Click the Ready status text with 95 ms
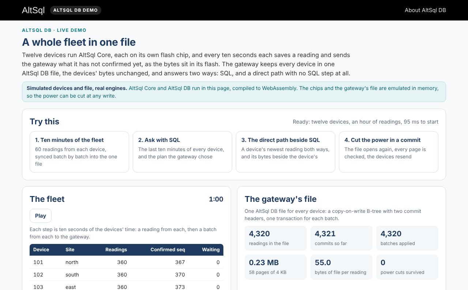468x290 pixels. click(x=366, y=122)
